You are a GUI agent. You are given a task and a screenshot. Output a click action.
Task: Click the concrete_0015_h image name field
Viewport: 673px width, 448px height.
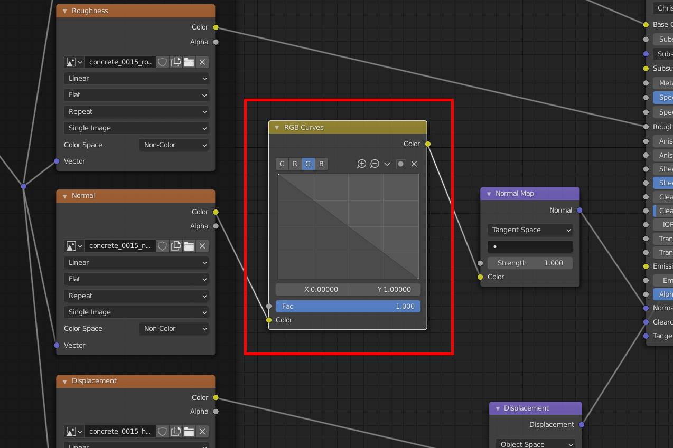tap(120, 432)
